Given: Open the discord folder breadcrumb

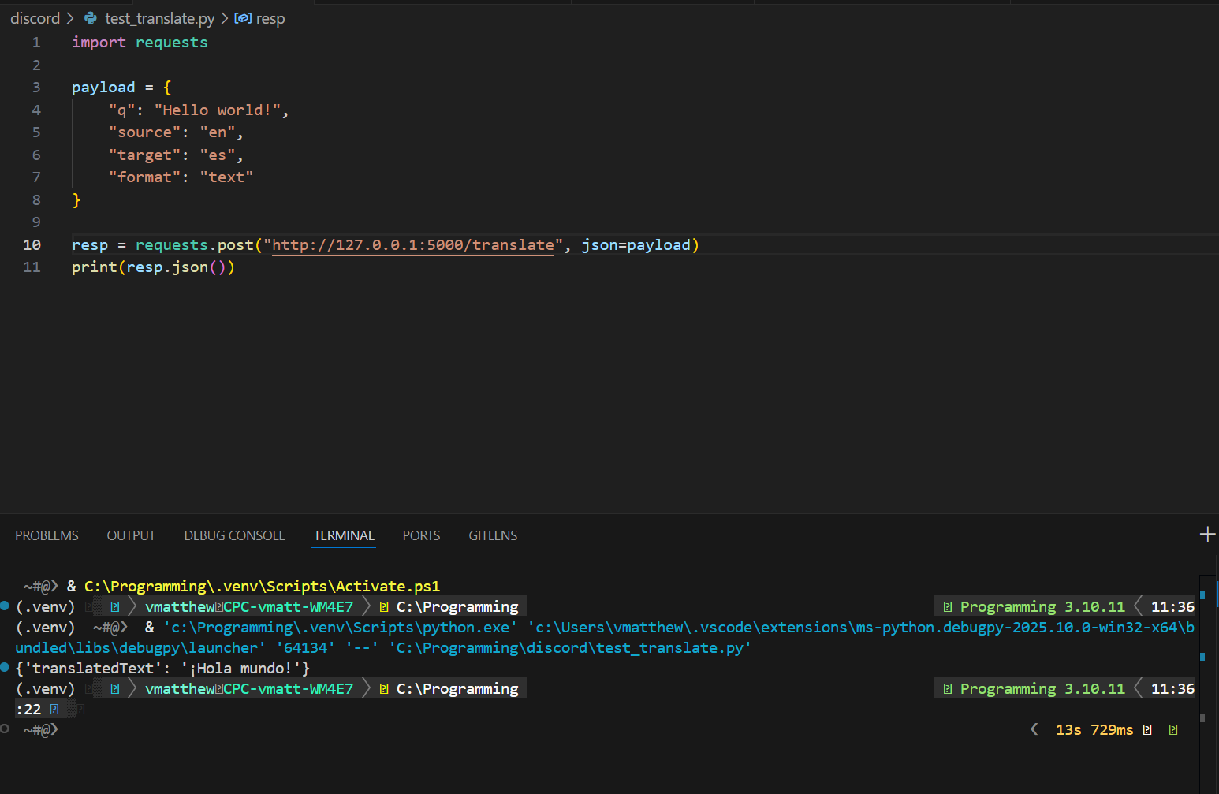Looking at the screenshot, I should 35,18.
